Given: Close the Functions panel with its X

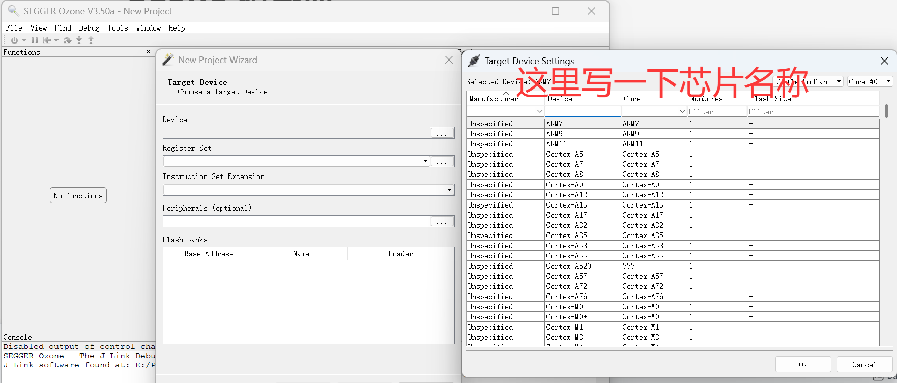Looking at the screenshot, I should pyautogui.click(x=149, y=52).
